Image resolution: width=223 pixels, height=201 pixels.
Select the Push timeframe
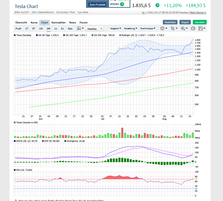click(18, 29)
